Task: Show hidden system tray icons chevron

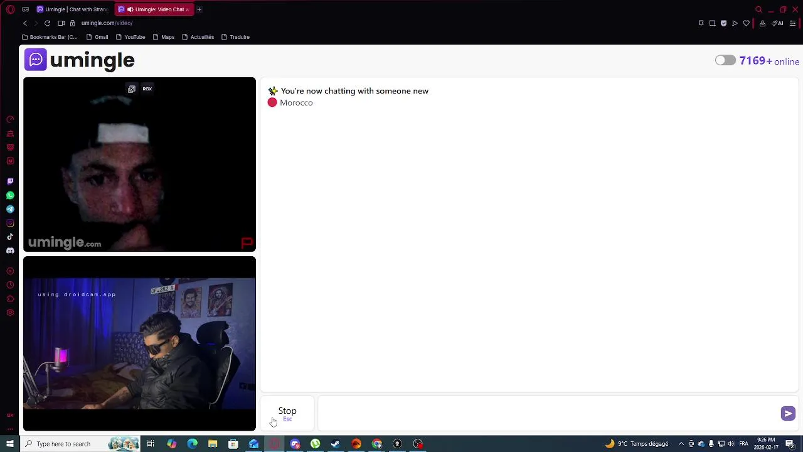Action: [x=681, y=444]
